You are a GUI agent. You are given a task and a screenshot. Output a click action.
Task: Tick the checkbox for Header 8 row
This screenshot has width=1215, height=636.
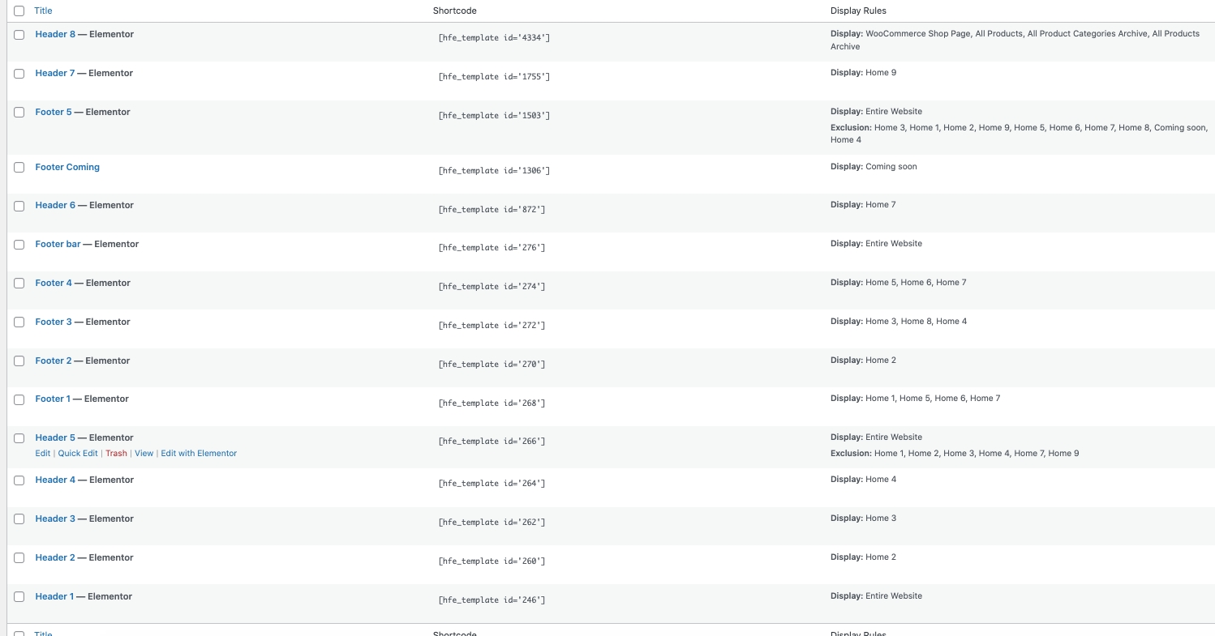[x=19, y=35]
